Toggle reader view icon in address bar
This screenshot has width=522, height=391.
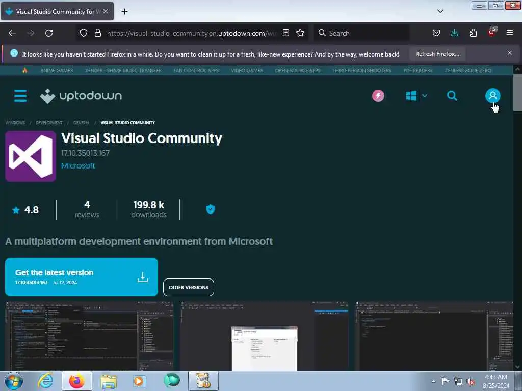click(285, 33)
